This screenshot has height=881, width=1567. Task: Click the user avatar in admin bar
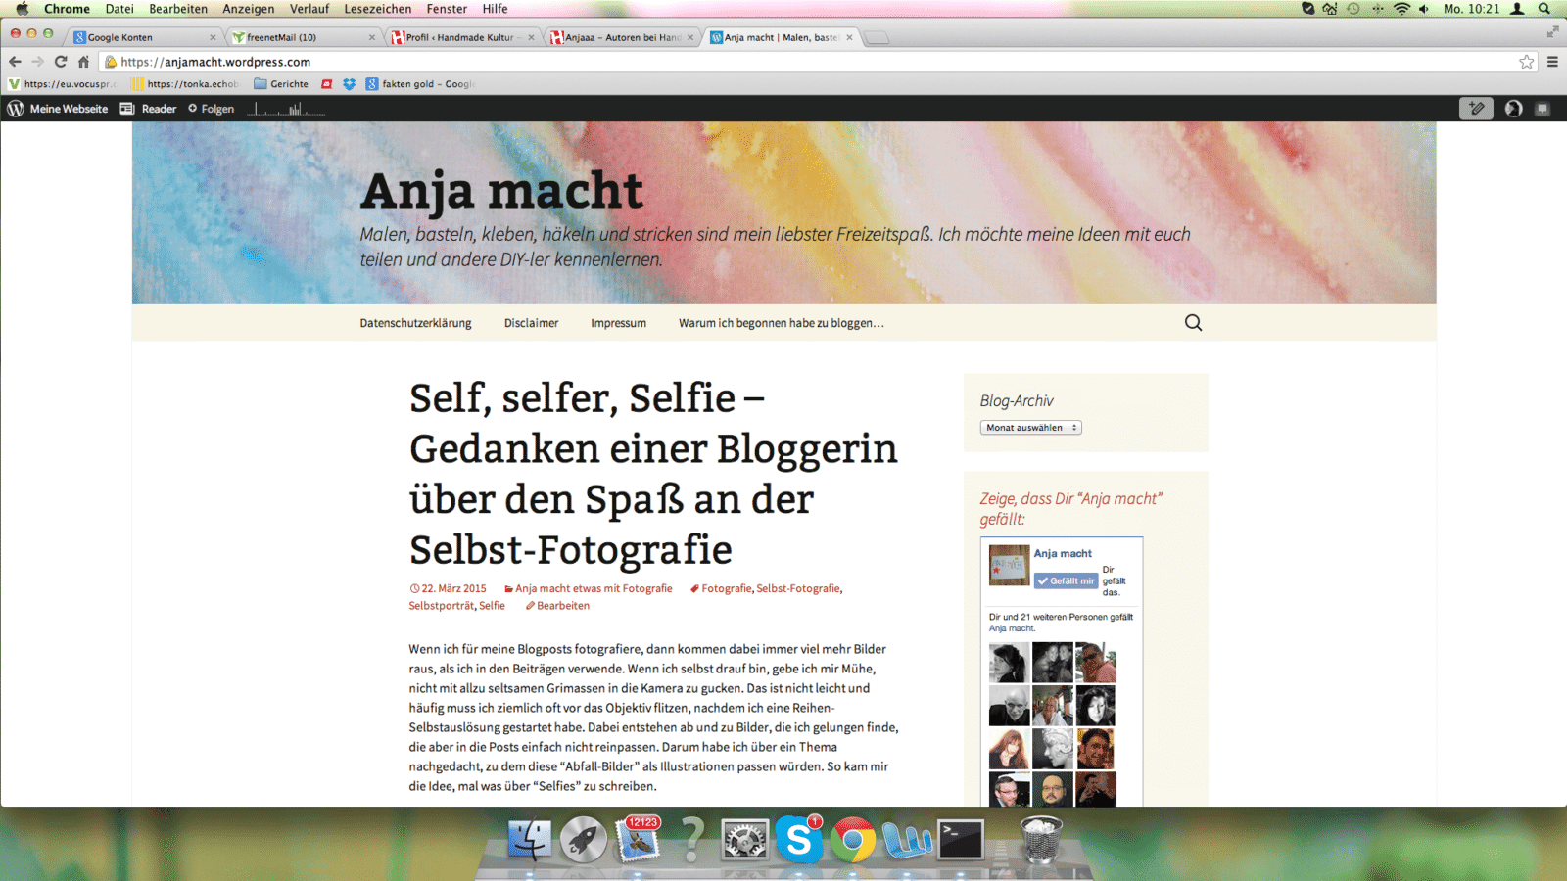point(1513,109)
